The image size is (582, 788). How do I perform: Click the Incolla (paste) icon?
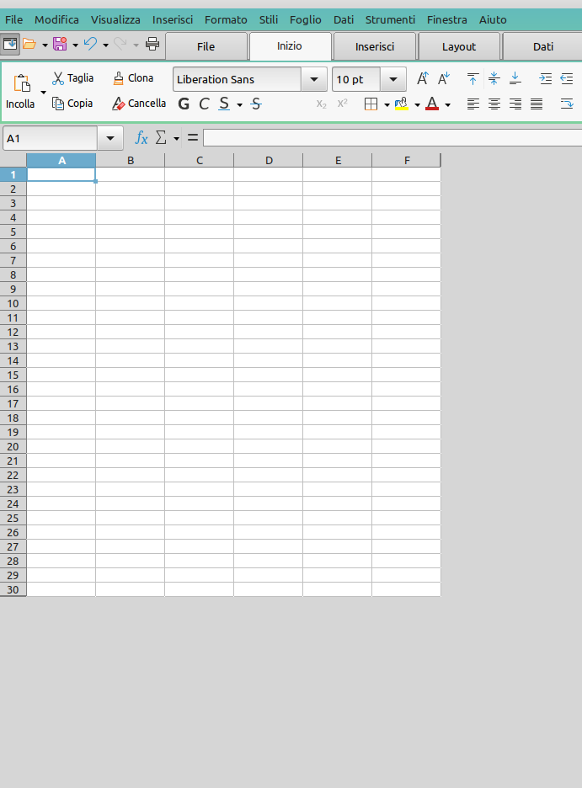21,84
